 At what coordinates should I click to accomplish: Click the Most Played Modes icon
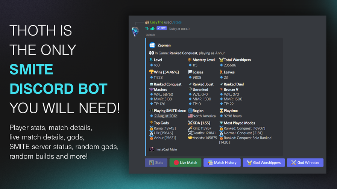tap(222, 123)
